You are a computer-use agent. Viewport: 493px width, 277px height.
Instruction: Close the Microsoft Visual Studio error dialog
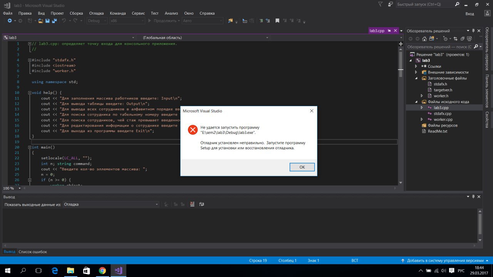(312, 111)
